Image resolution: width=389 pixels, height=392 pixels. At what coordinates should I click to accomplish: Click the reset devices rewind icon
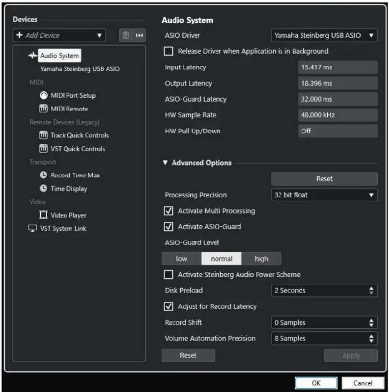(x=139, y=35)
